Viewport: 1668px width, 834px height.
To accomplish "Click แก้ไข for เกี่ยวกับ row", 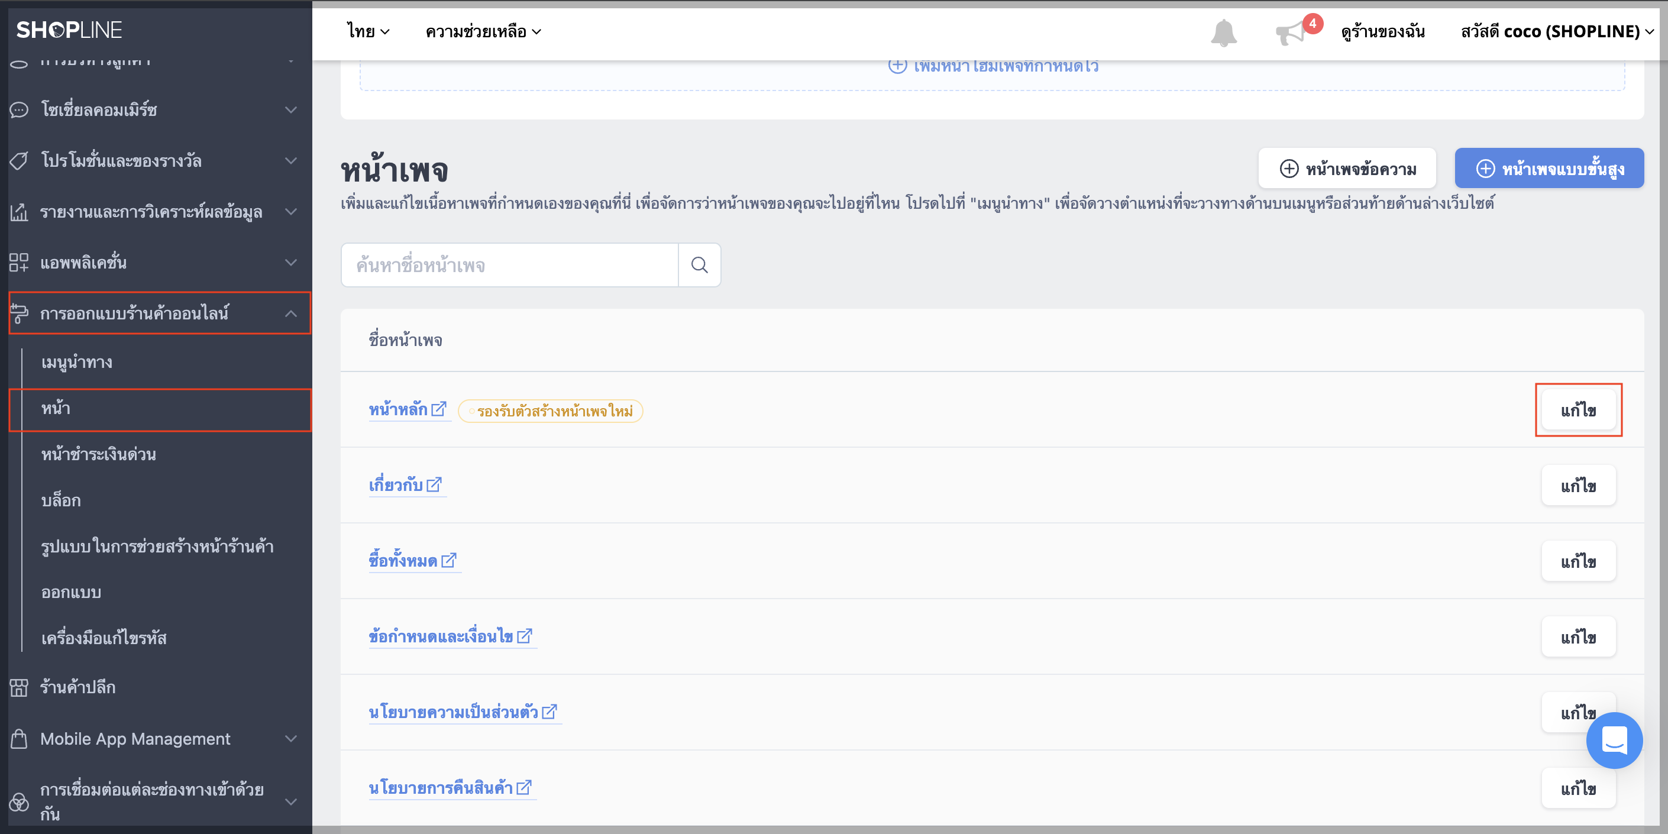I will click(1579, 486).
